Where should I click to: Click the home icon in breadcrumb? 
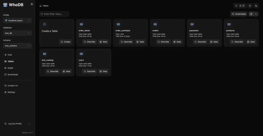coord(40,6)
